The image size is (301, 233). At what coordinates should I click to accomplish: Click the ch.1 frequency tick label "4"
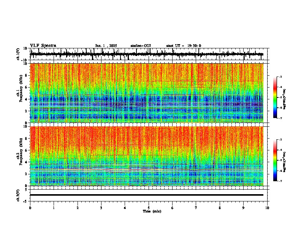(x=26, y=99)
